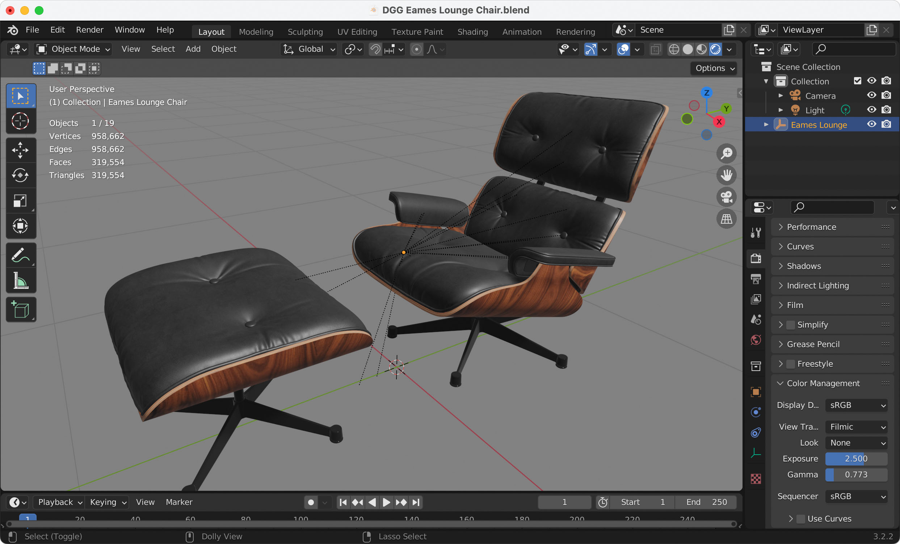Switch to solid viewport shading
The width and height of the screenshot is (900, 544).
688,49
